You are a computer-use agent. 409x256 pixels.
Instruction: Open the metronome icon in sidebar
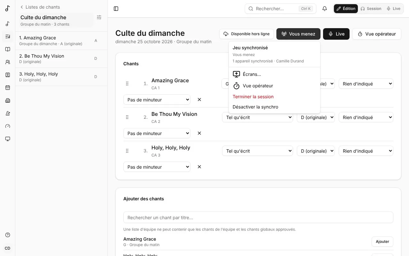point(8,113)
